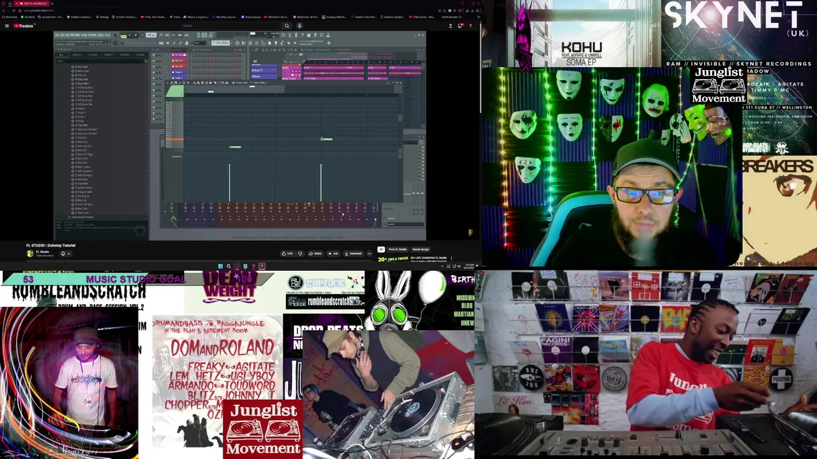
Task: Click the FL Studio stop button in video
Action: (x=135, y=35)
